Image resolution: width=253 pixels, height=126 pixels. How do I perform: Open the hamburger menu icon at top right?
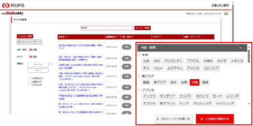click(x=226, y=14)
